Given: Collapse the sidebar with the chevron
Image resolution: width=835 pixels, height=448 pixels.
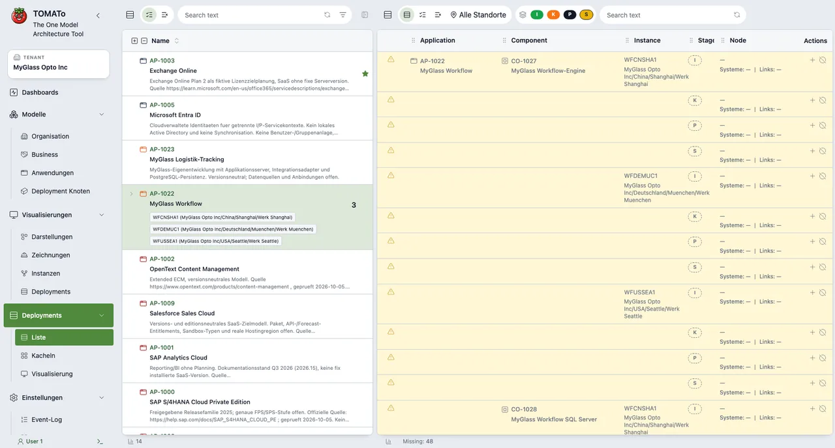Looking at the screenshot, I should (98, 16).
